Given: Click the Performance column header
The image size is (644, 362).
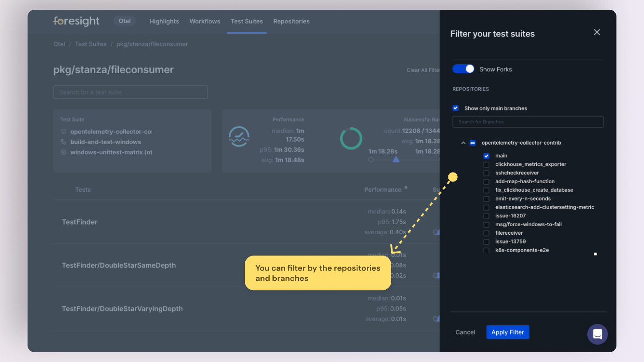Looking at the screenshot, I should pyautogui.click(x=383, y=190).
